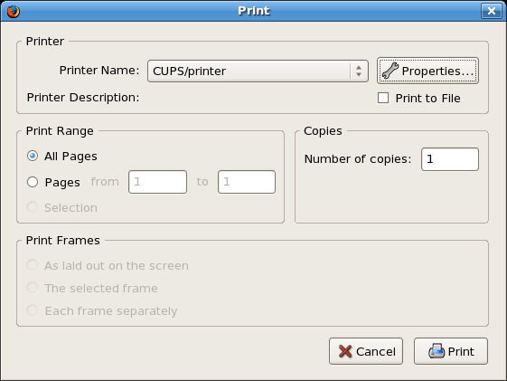507x381 pixels.
Task: Select the Pages range radio button
Action: coord(33,182)
